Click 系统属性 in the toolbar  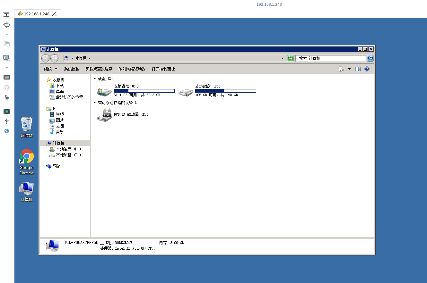click(x=72, y=69)
